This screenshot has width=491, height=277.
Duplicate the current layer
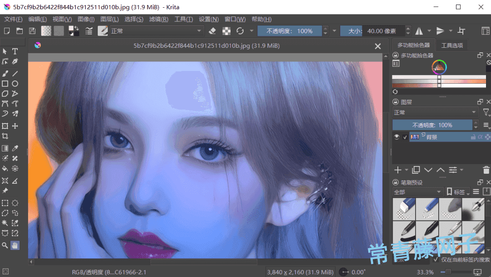coord(416,170)
